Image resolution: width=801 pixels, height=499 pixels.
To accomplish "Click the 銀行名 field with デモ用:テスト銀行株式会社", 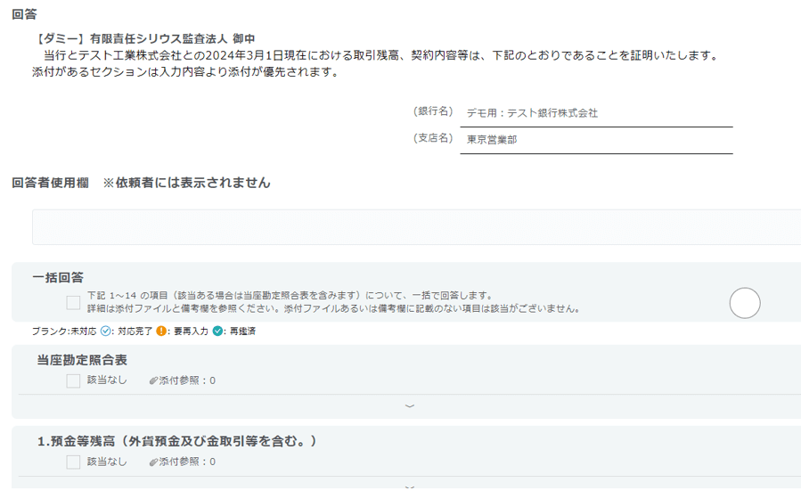I will click(595, 113).
